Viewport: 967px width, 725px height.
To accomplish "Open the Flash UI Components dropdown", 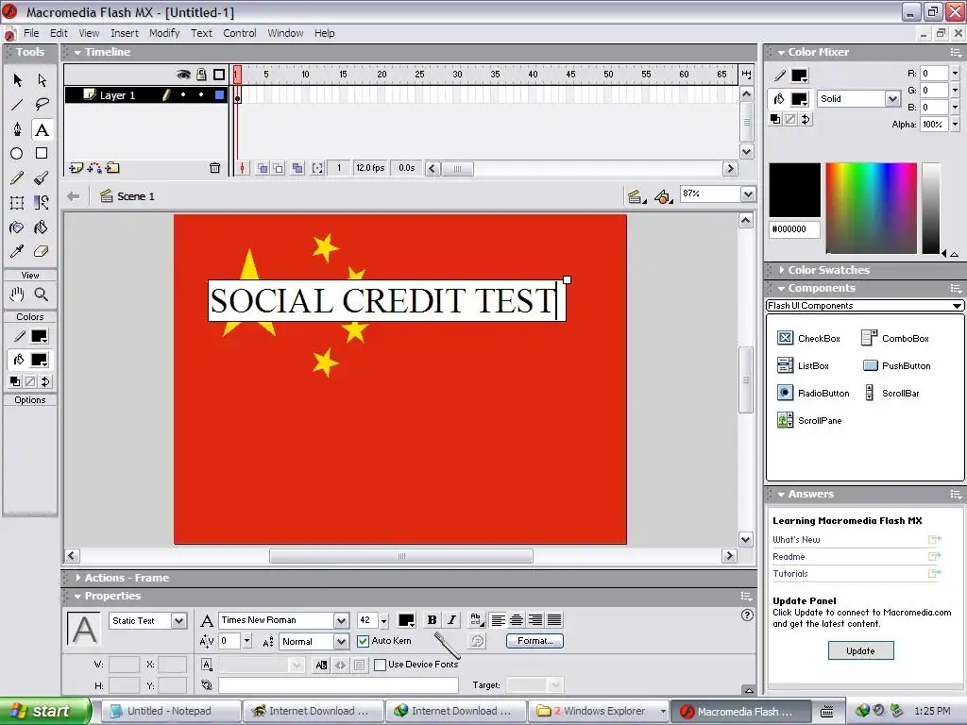I will [865, 306].
